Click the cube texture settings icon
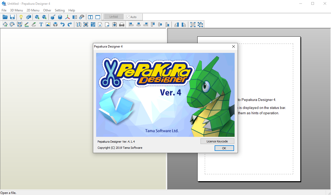 (28, 17)
